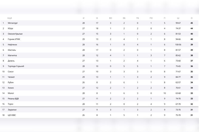
Task: Click the Ш goals column header
Action: (178, 18)
